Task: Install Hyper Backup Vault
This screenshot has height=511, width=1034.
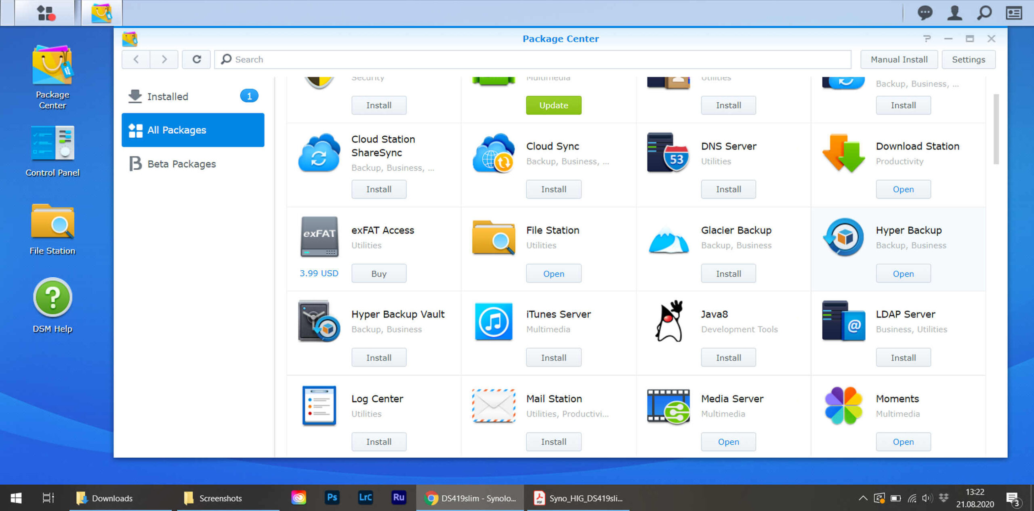Action: (378, 357)
